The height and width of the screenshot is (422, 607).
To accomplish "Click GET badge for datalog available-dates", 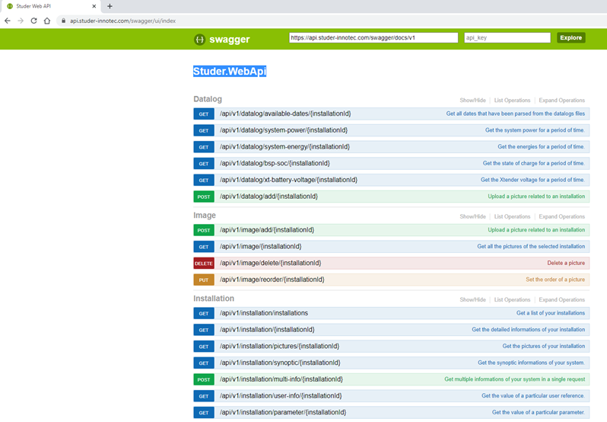I will pyautogui.click(x=204, y=114).
